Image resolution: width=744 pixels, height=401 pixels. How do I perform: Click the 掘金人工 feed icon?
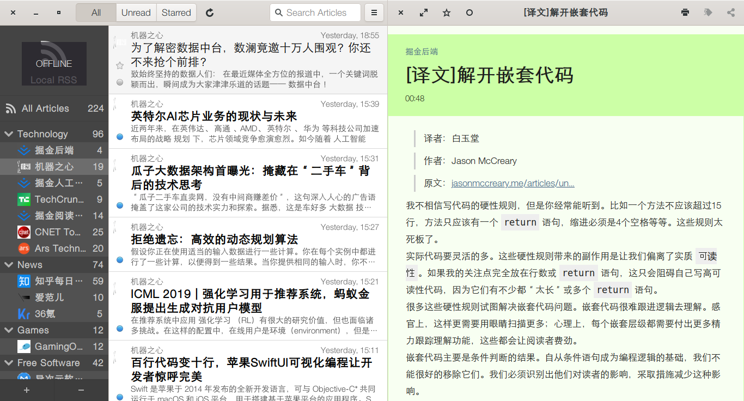click(x=24, y=183)
